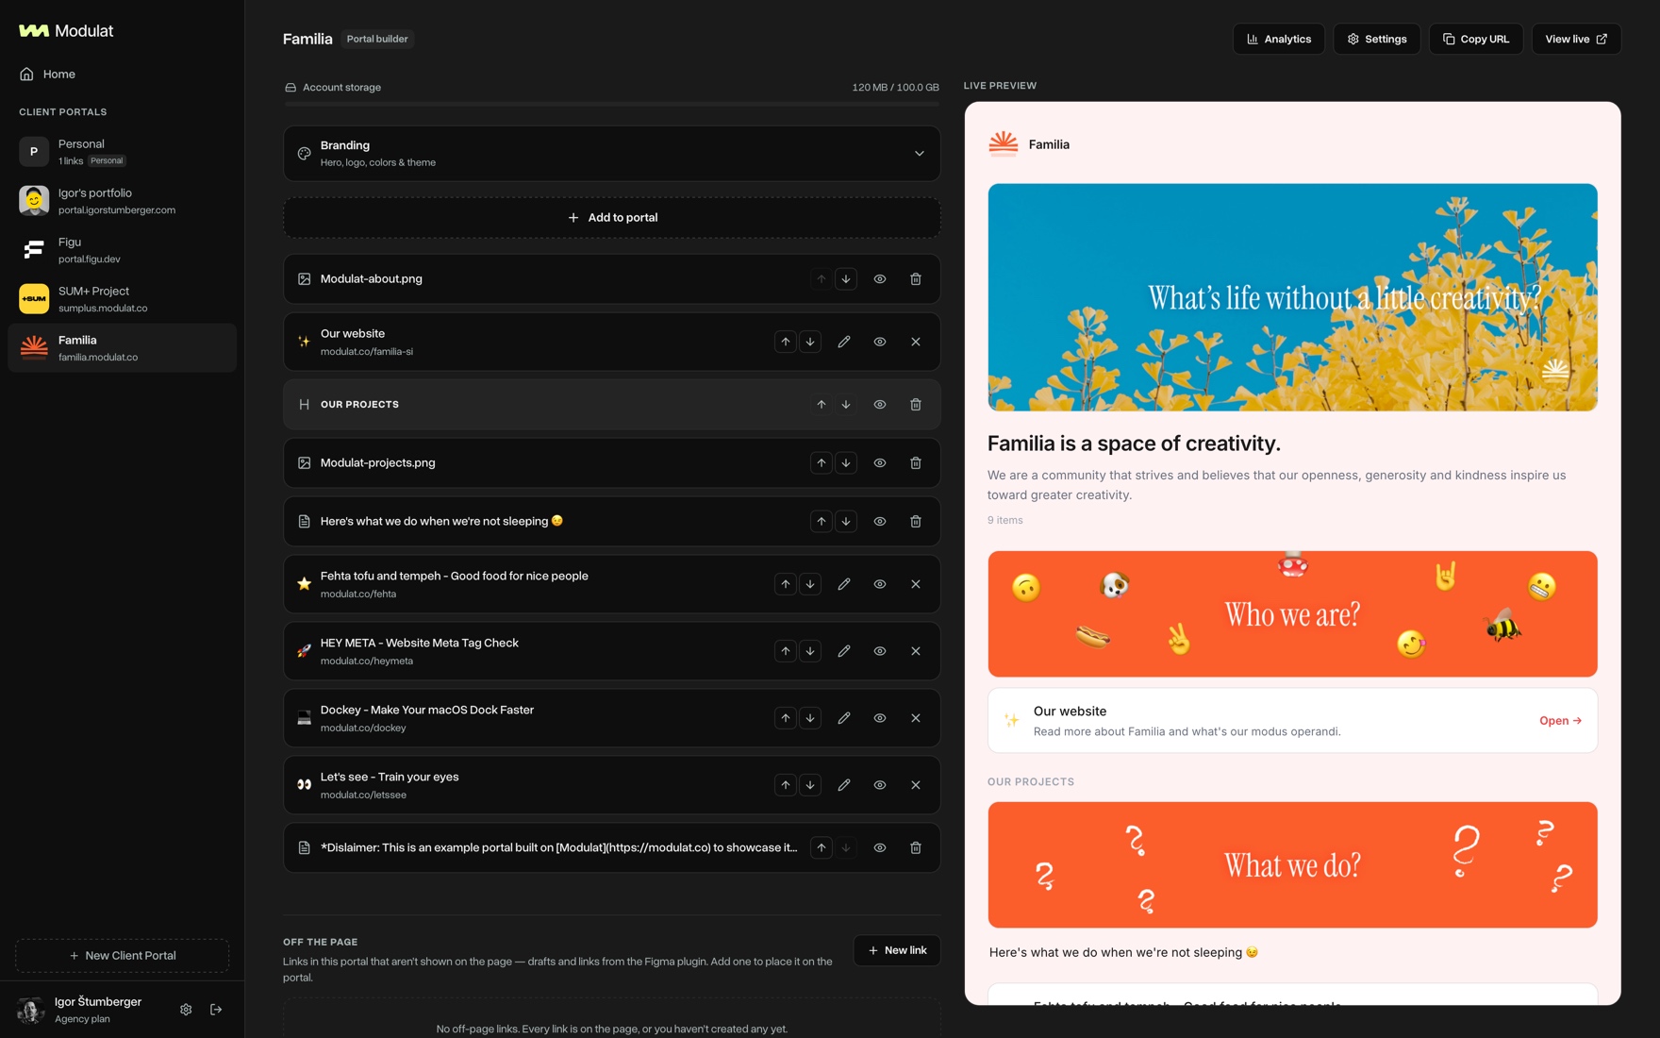The height and width of the screenshot is (1038, 1660).
Task: Toggle visibility of Our website link
Action: click(880, 342)
